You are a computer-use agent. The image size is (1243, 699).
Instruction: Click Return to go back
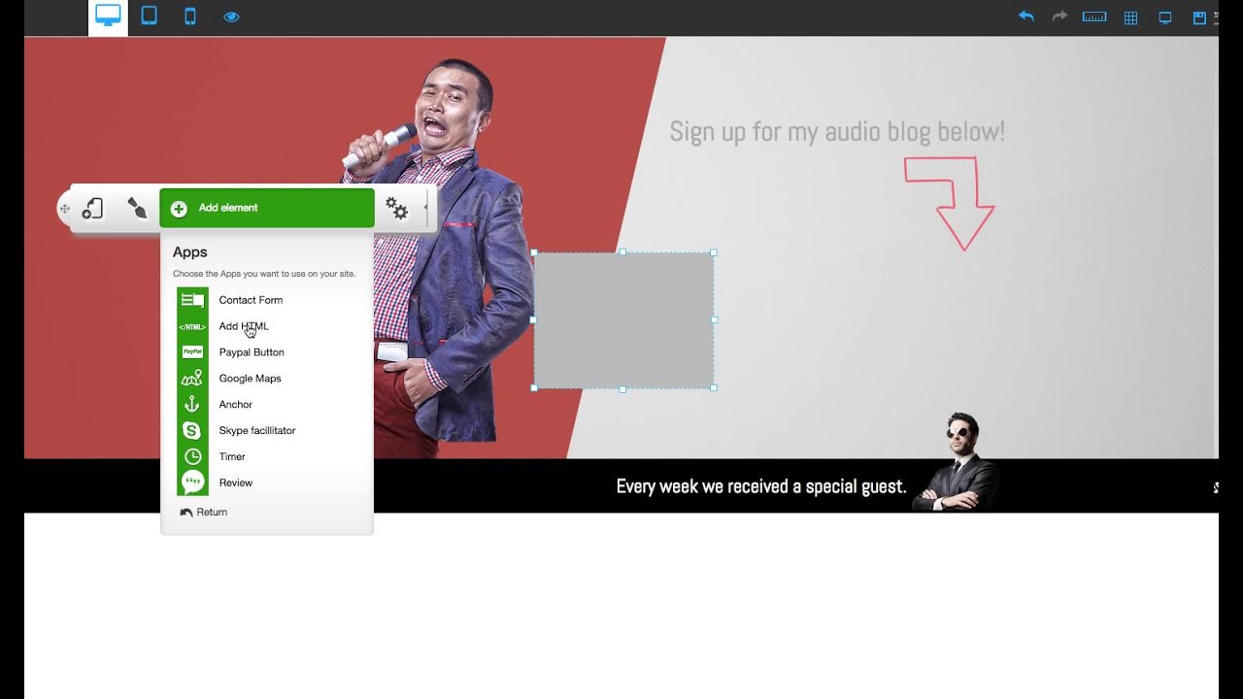[204, 512]
